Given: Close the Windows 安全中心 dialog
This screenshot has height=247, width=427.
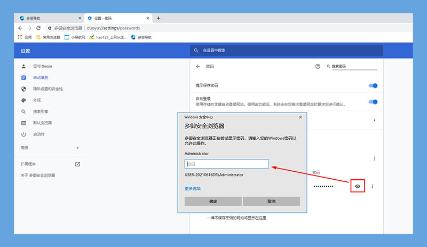Looking at the screenshot, I should [301, 117].
